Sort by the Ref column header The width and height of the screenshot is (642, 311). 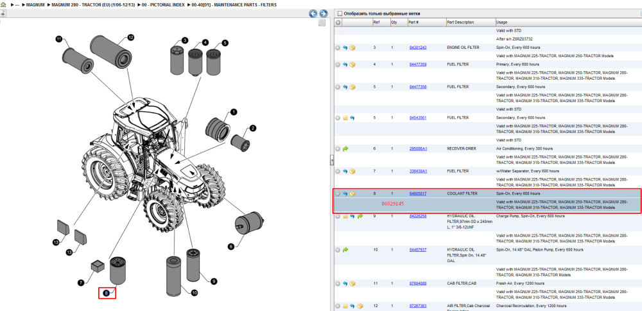coord(381,22)
